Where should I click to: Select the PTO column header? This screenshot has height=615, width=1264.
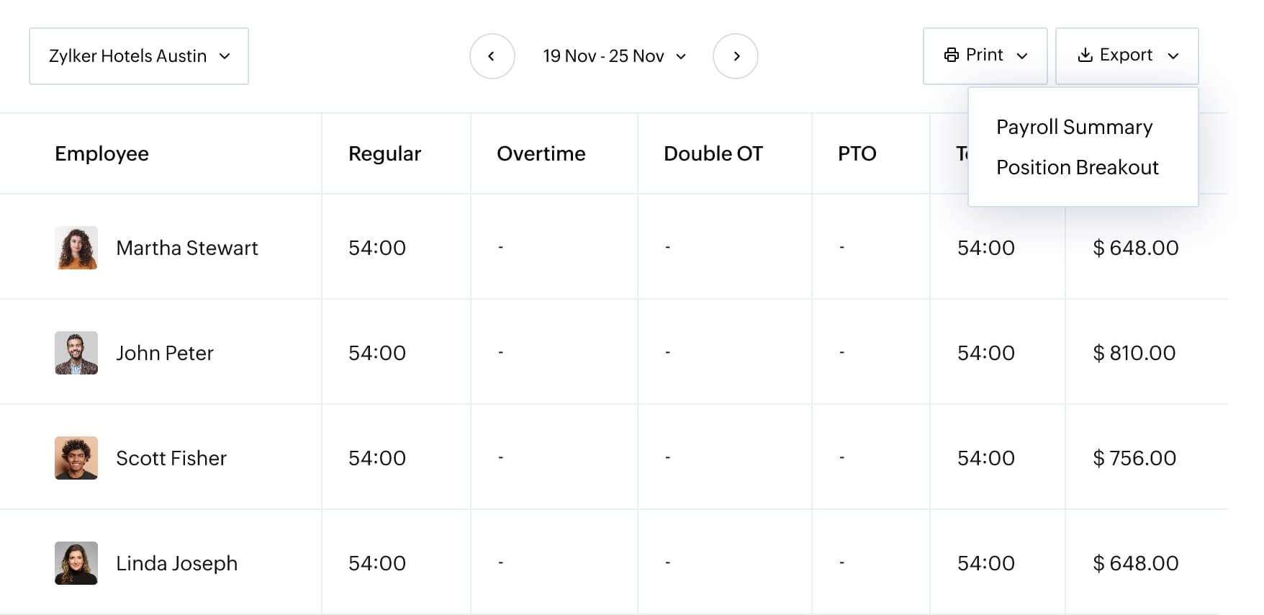(x=857, y=153)
